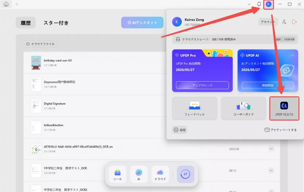Open フィードバック feedback tile
Screen dimensions: 304x192
click(194, 108)
